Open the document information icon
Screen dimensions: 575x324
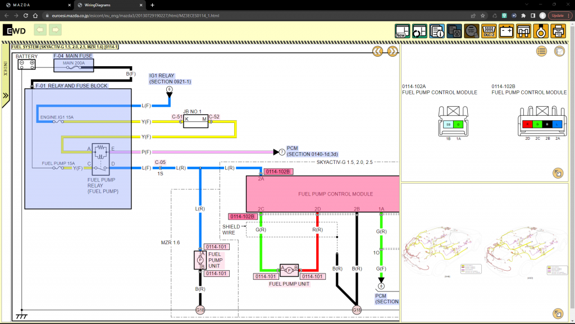(x=437, y=31)
